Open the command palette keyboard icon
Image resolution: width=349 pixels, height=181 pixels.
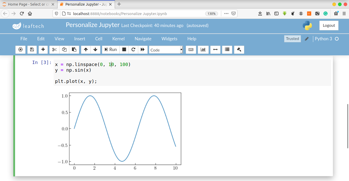coord(191,50)
